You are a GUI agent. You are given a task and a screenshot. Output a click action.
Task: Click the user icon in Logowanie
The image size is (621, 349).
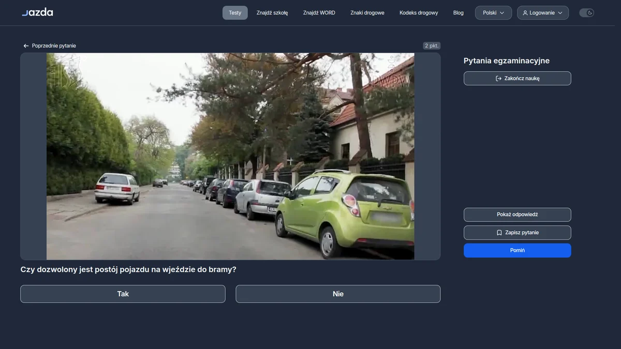[525, 13]
